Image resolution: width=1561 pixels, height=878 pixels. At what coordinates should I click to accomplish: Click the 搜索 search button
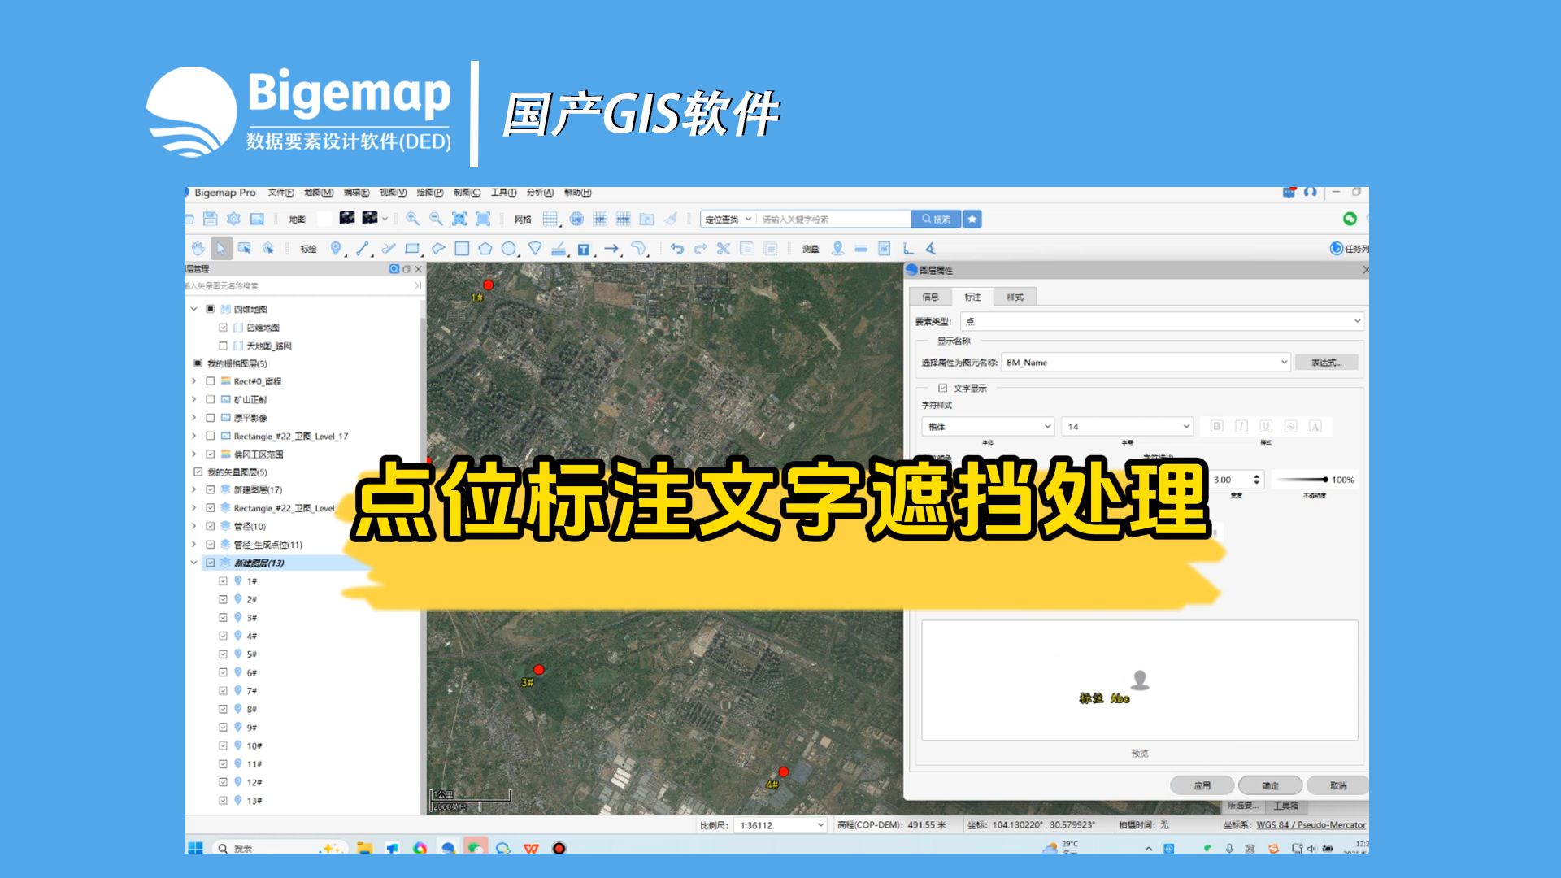(936, 219)
